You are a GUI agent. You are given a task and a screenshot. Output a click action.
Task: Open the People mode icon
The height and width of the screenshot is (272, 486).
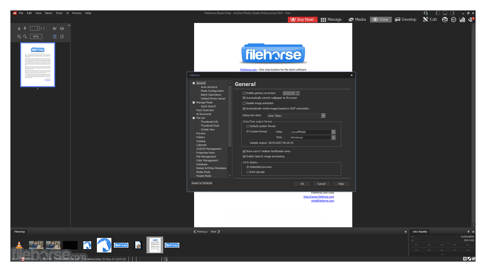pyautogui.click(x=445, y=19)
